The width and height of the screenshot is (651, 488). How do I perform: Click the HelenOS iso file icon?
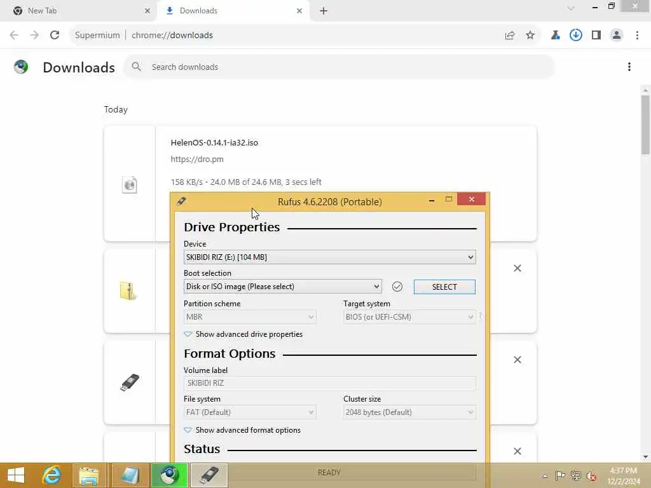[130, 184]
